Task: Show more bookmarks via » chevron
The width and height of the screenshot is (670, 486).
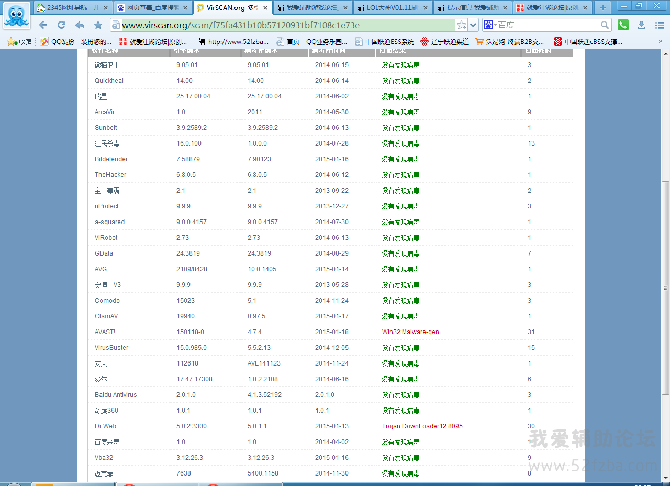Action: coord(660,41)
